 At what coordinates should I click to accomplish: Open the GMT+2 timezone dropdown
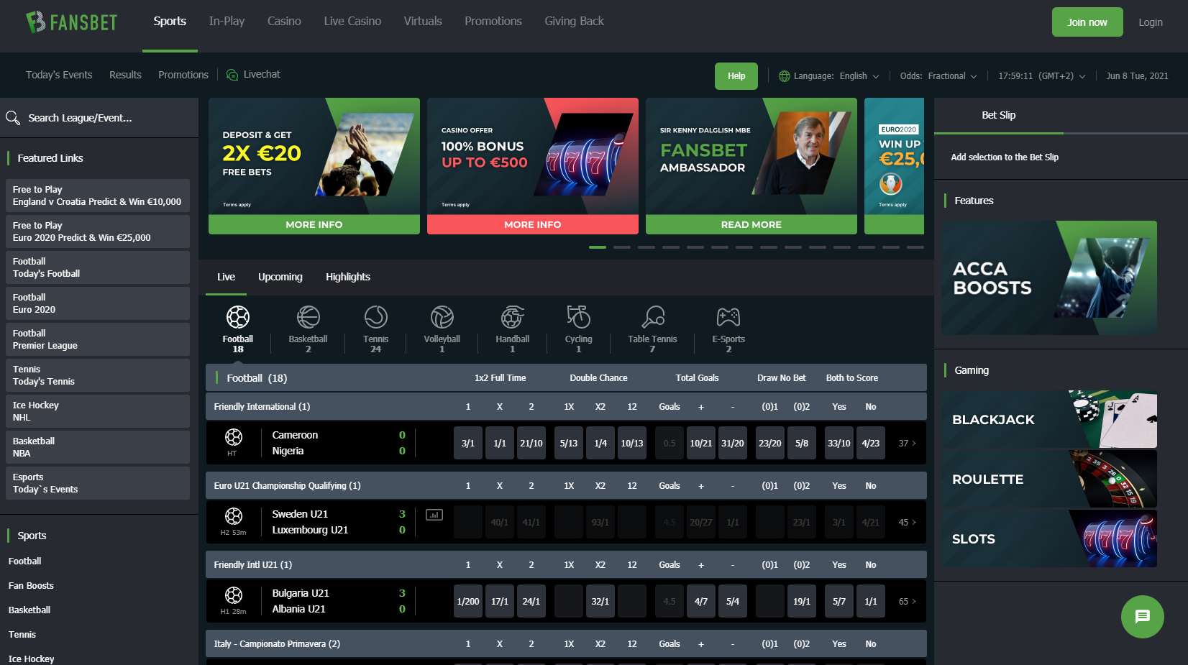coord(1042,76)
